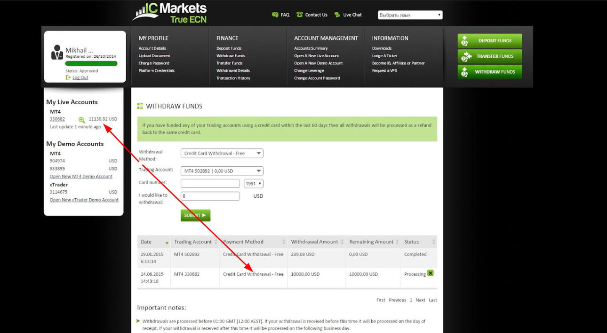Click the FAQ speech bubble icon
Viewport: 607px width, 333px height.
275,15
